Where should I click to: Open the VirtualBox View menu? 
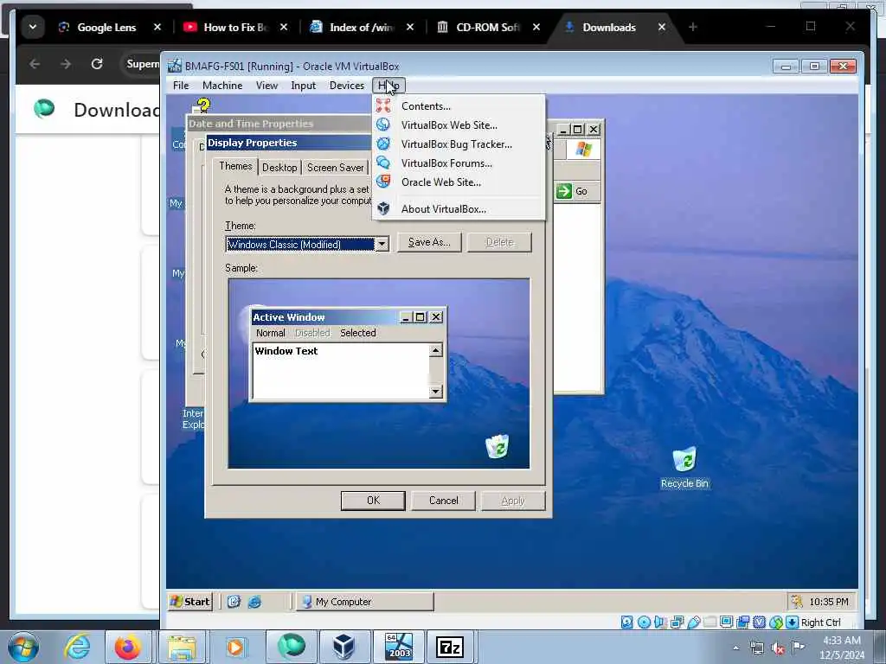point(266,86)
